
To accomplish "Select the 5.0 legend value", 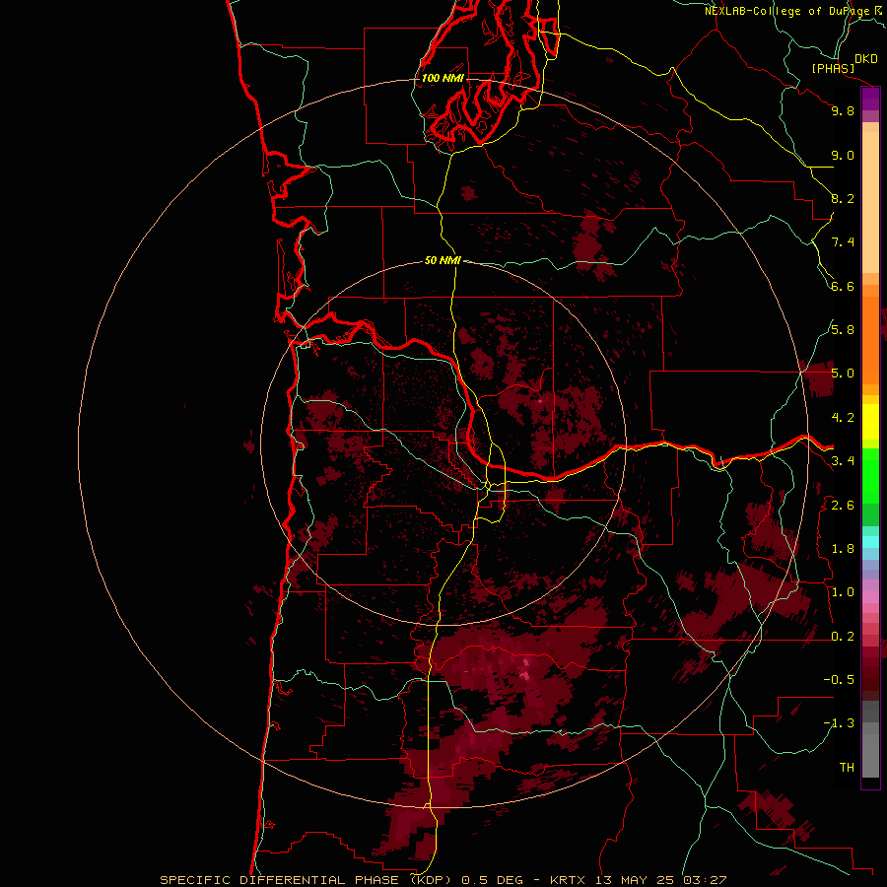I will click(843, 374).
